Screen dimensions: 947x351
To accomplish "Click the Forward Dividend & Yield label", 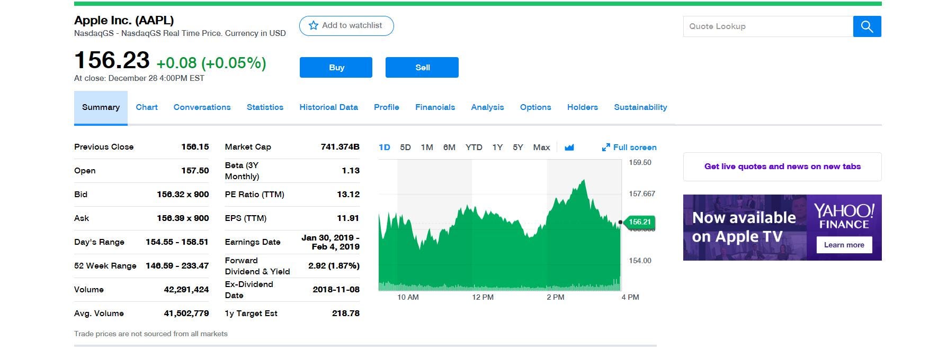I will point(257,266).
